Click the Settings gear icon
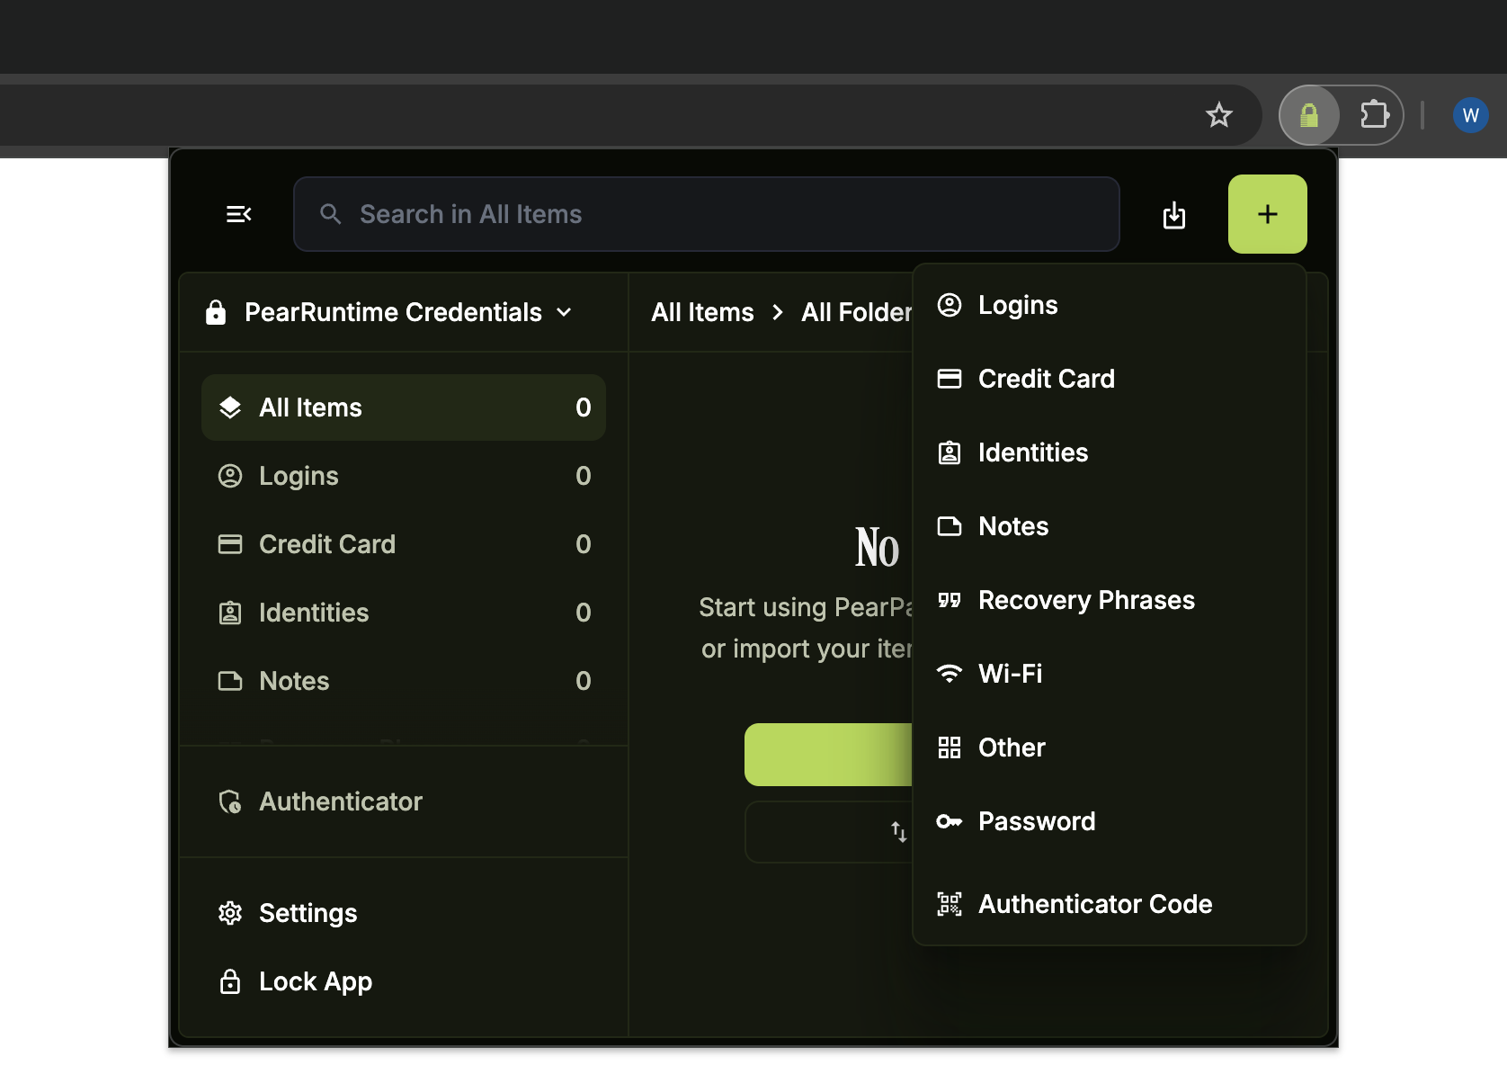The width and height of the screenshot is (1507, 1083). point(230,913)
